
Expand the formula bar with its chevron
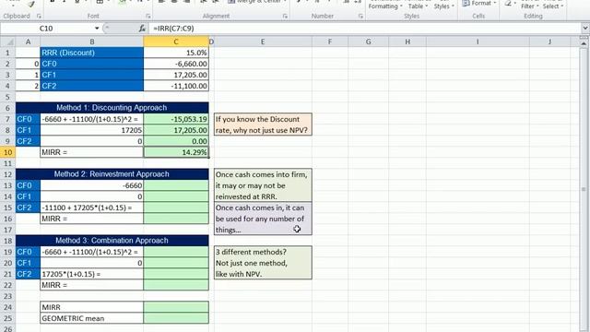coord(584,29)
